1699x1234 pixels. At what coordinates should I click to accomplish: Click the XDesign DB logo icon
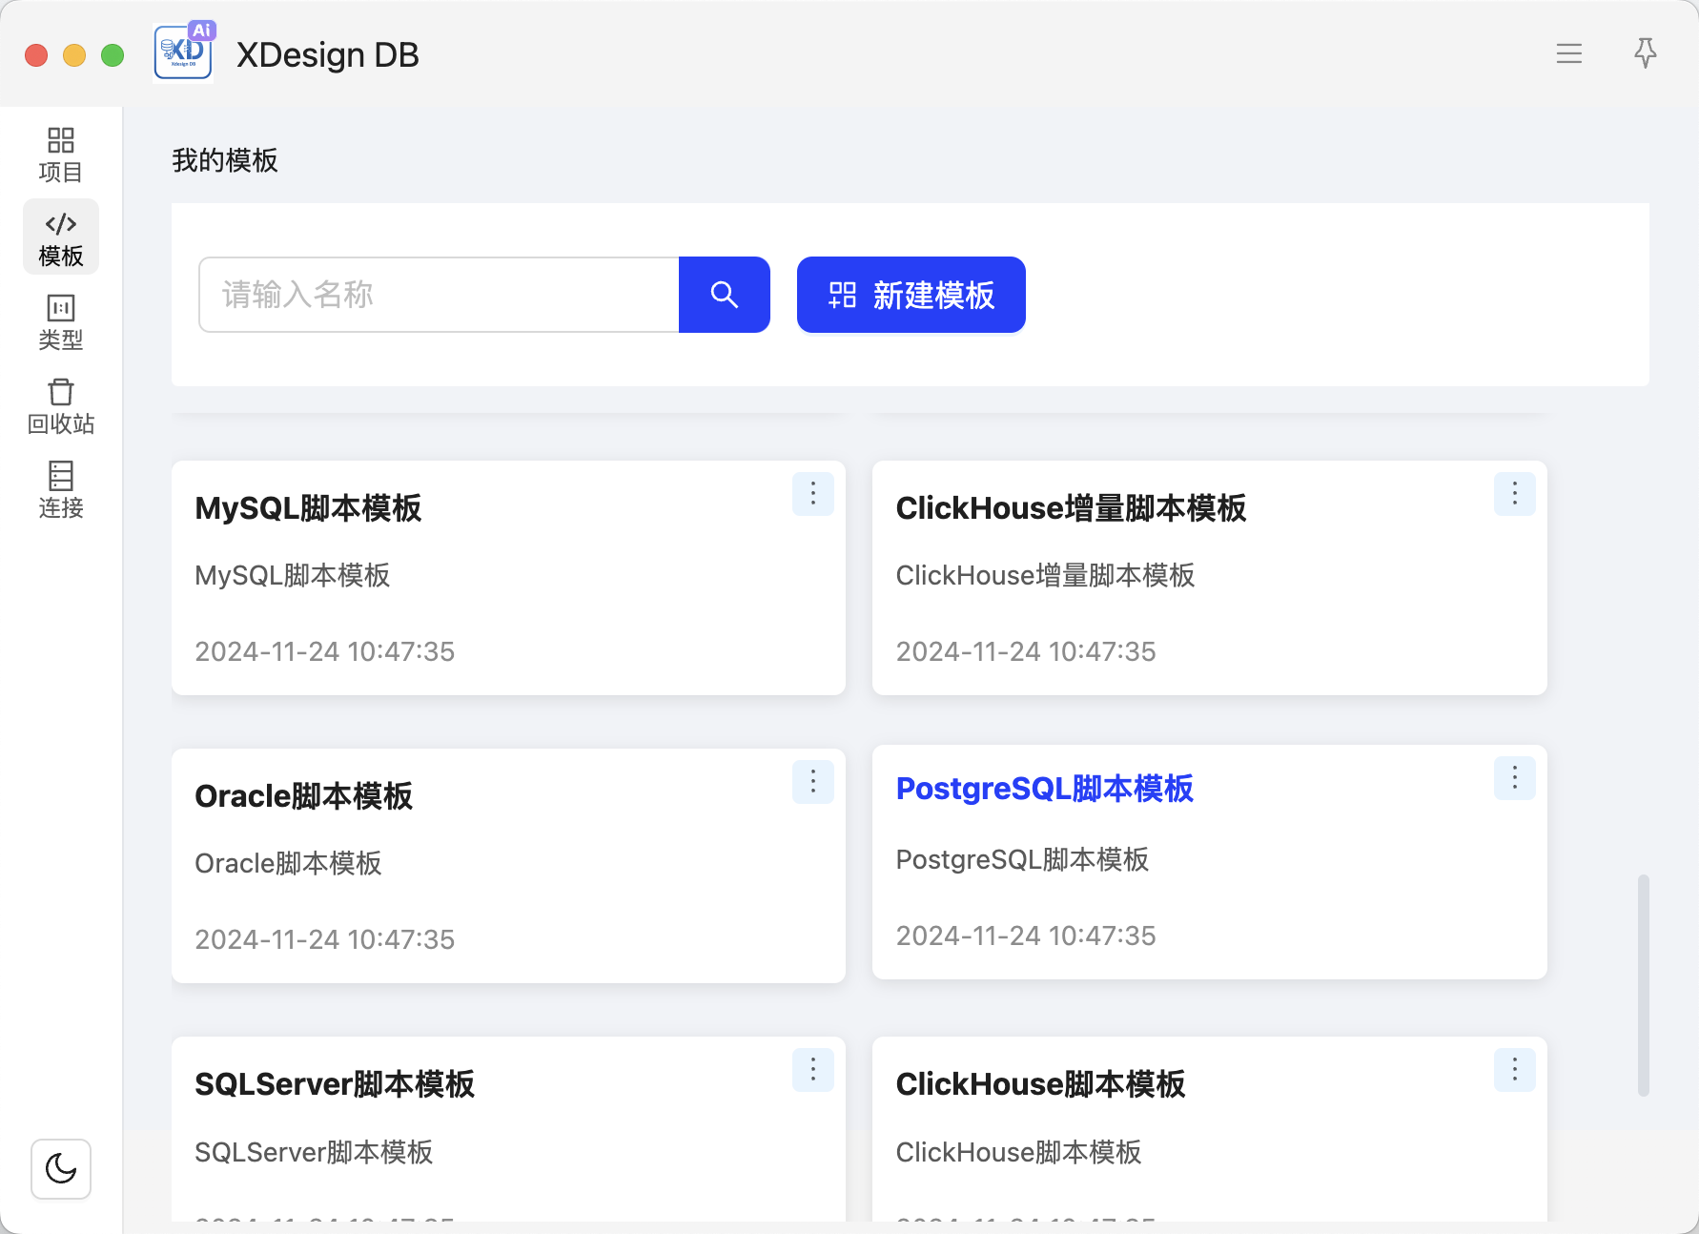(183, 52)
